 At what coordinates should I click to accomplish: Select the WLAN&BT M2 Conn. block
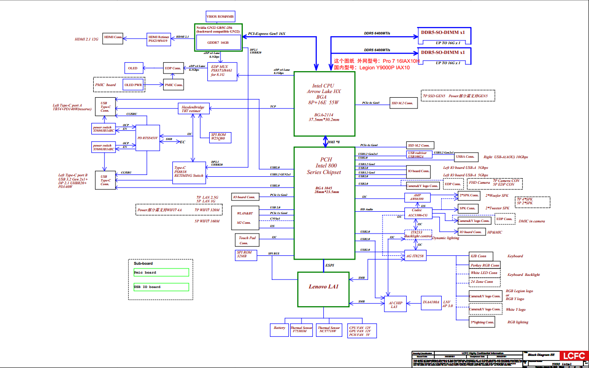point(245,218)
